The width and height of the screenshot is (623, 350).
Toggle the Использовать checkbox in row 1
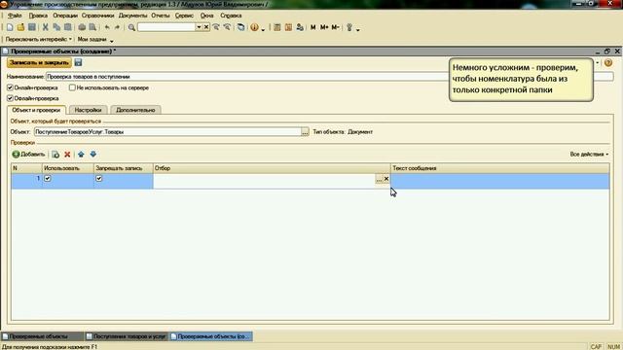coord(48,179)
